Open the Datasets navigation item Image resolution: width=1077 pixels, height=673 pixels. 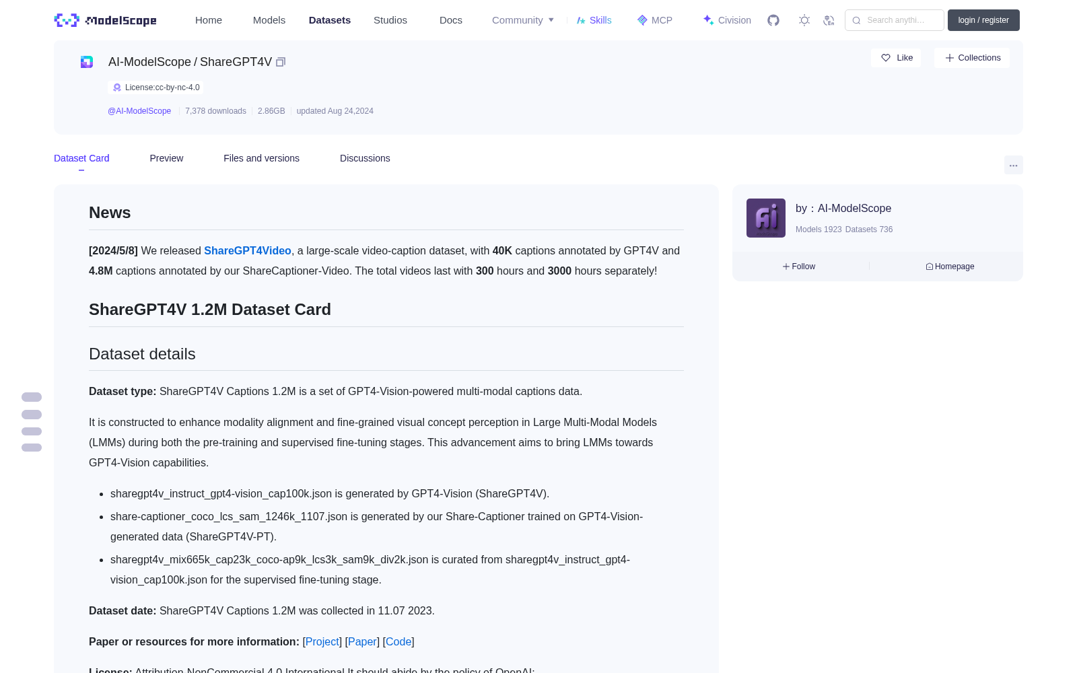click(x=330, y=20)
